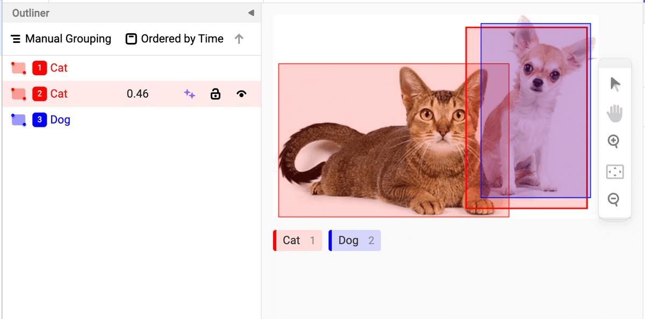Select the arrow pointer tool
The height and width of the screenshot is (319, 645).
tap(615, 84)
